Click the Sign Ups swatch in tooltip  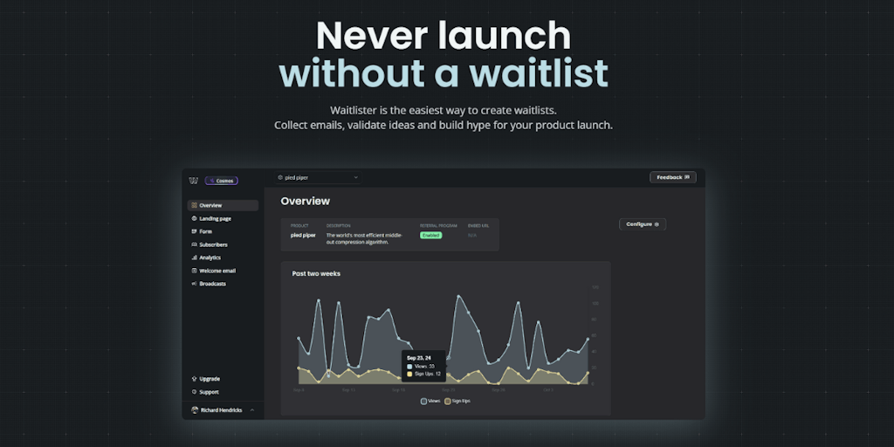pyautogui.click(x=410, y=374)
